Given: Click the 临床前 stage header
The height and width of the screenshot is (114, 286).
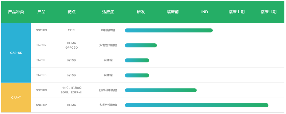Looking at the screenshot, I should pos(173,12).
